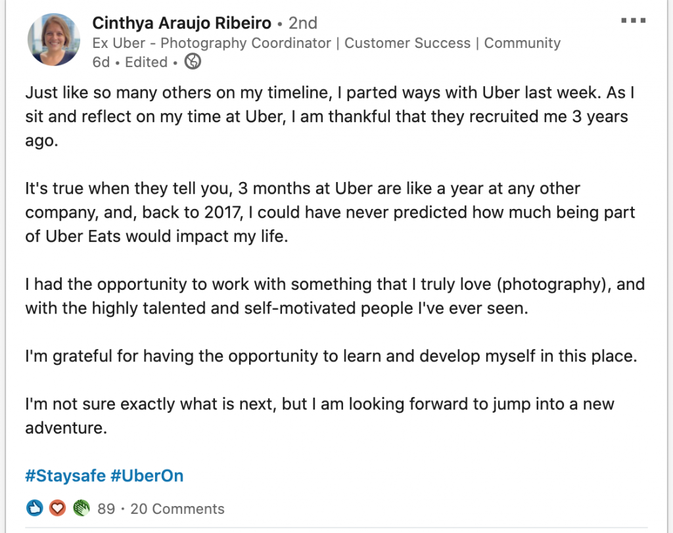Open the 20 Comments link
The width and height of the screenshot is (673, 533).
[x=177, y=509]
